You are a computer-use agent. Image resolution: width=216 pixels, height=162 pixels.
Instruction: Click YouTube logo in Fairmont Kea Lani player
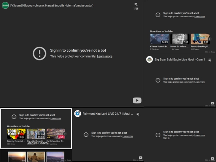(140, 158)
